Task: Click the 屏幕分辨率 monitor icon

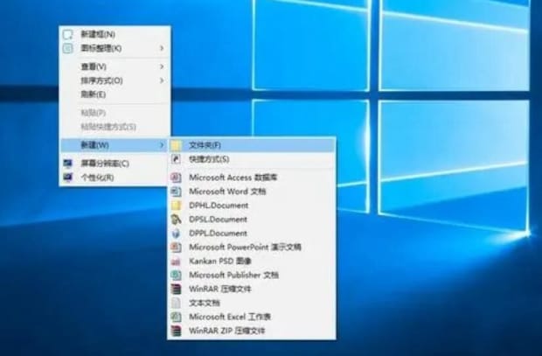Action: click(x=67, y=164)
